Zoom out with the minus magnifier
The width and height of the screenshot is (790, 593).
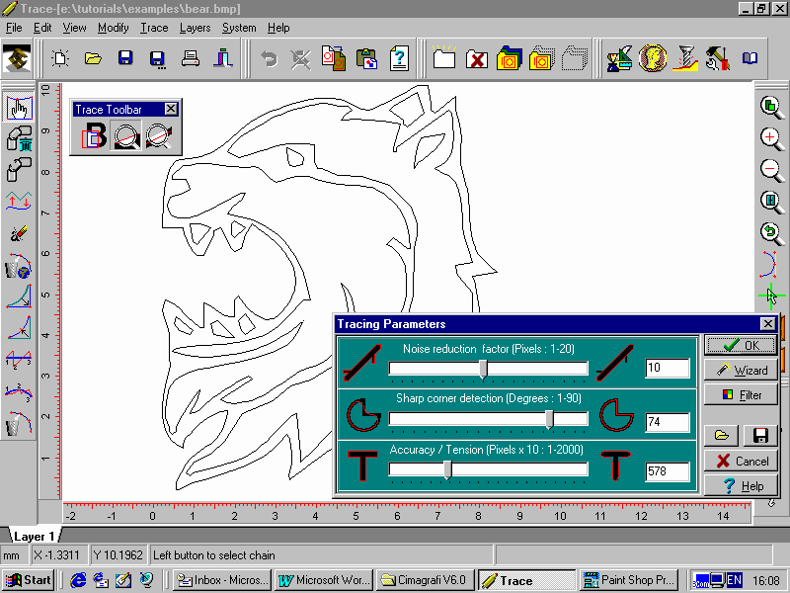coord(771,169)
